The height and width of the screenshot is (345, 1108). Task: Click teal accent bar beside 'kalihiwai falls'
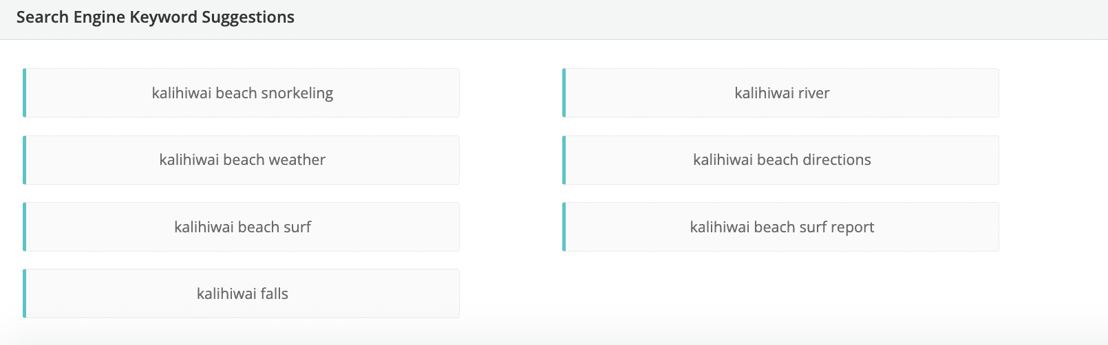[x=24, y=293]
